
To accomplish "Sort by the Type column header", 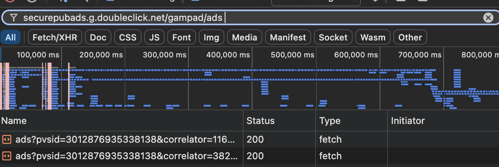I will click(x=352, y=120).
